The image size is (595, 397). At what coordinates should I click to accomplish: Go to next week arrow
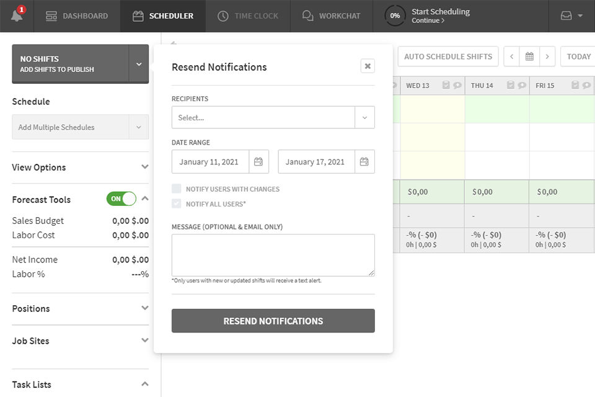pyautogui.click(x=547, y=56)
